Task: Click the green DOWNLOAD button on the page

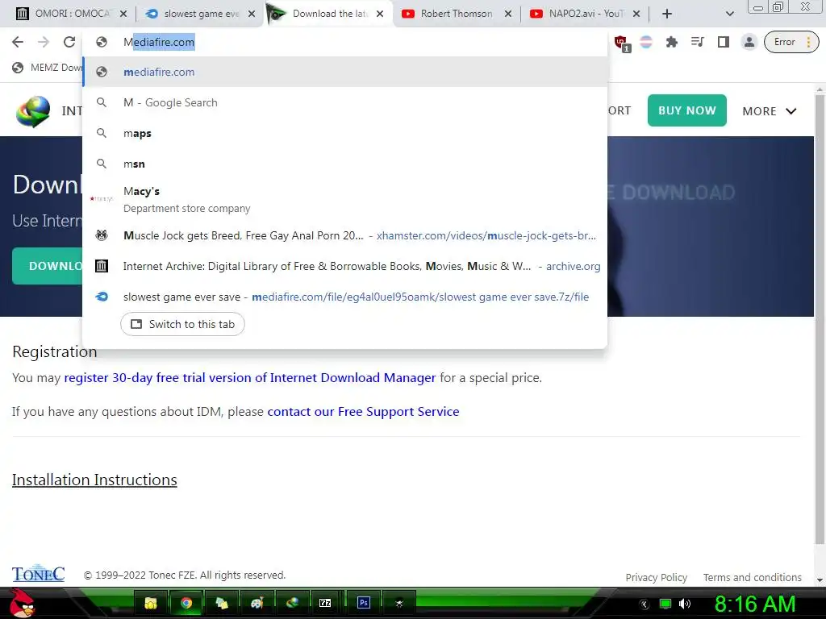Action: [48, 266]
